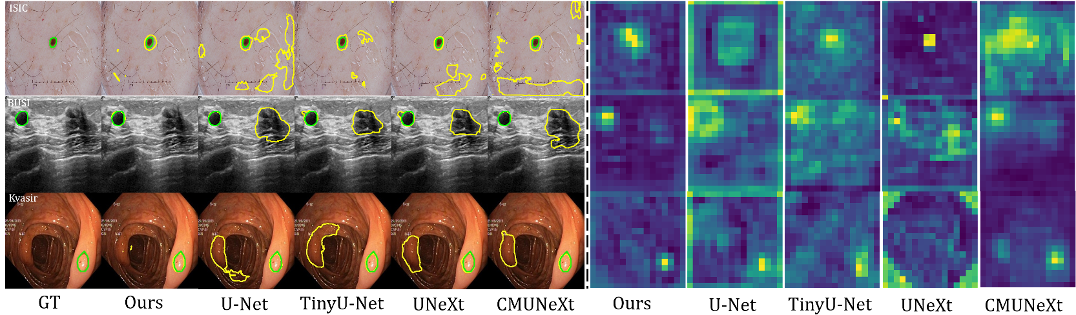Open the BUSI CMUNeXt ultrasound segmentation
The height and width of the screenshot is (315, 1076).
[x=537, y=144]
